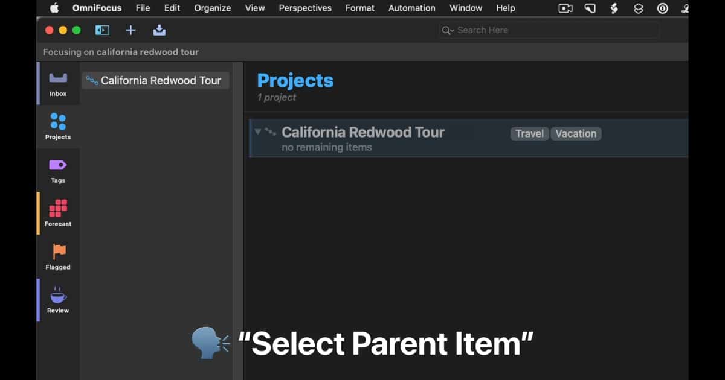Select California Redwood Tour in the sidebar
The width and height of the screenshot is (725, 380).
[x=161, y=80]
